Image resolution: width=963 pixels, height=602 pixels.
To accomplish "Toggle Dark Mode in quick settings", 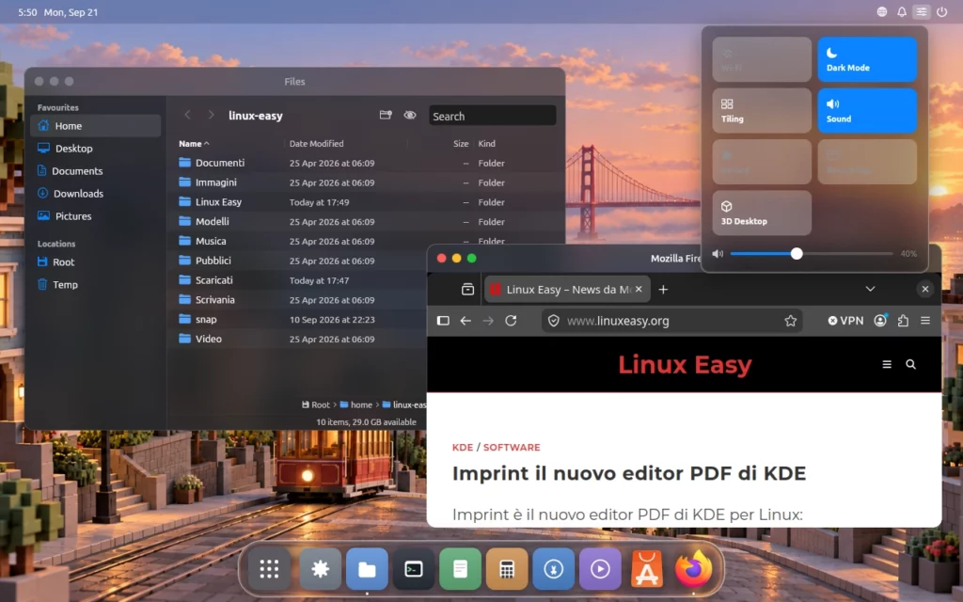I will 867,59.
